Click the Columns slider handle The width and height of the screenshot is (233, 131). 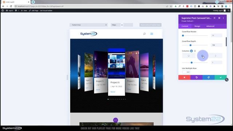(x=191, y=63)
